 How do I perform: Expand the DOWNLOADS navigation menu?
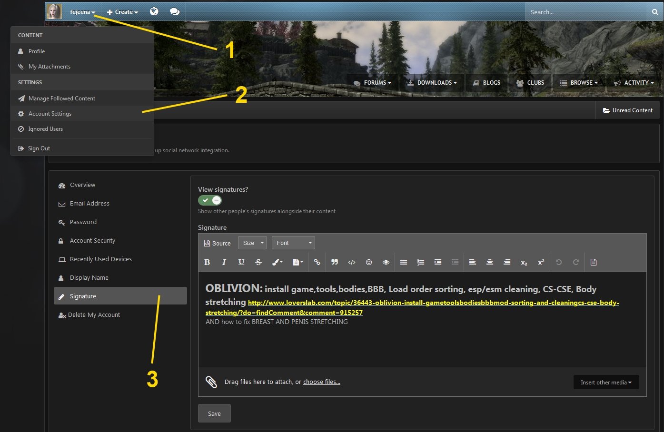[x=432, y=83]
